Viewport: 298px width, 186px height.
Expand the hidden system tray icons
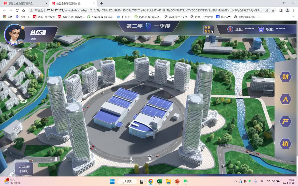coord(235,181)
